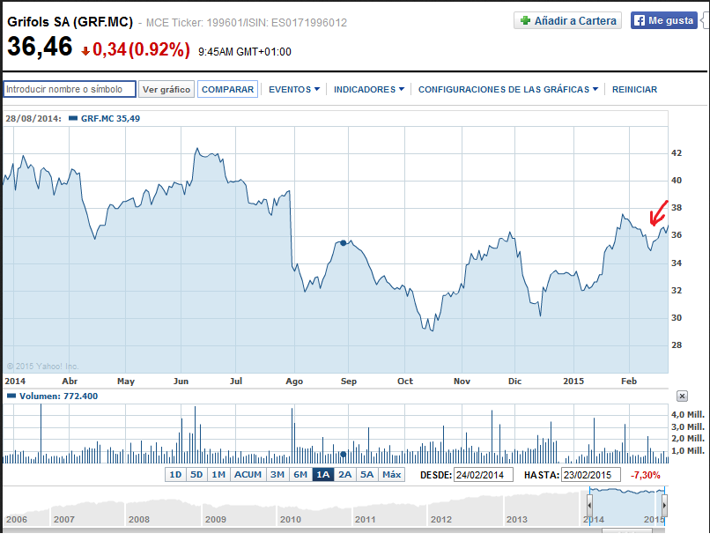Click the data point marker near Sep on price chart

(344, 243)
